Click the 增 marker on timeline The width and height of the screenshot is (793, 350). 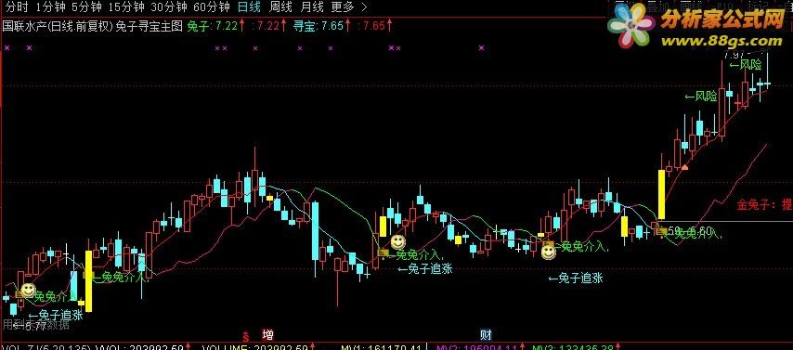point(268,334)
